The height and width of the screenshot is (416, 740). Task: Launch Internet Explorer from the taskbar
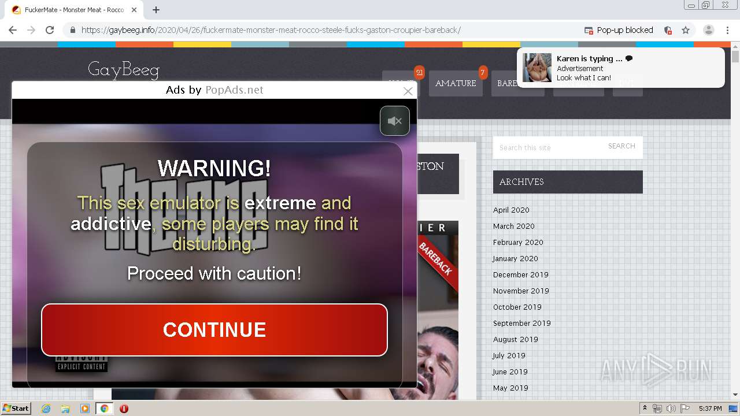click(46, 408)
